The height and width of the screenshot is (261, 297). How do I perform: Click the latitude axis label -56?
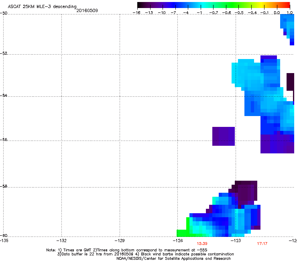click(x=4, y=139)
